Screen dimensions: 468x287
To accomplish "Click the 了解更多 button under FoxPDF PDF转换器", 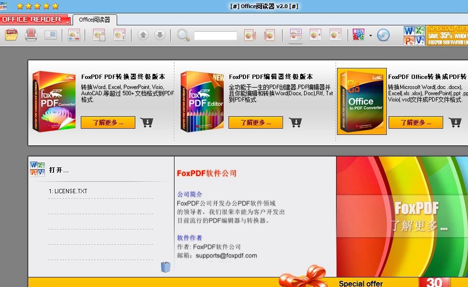I will click(108, 122).
